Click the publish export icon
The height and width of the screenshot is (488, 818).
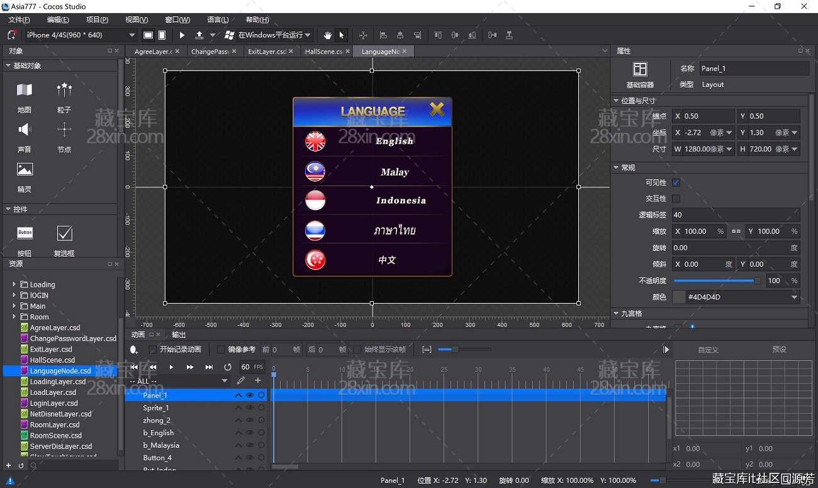click(199, 35)
